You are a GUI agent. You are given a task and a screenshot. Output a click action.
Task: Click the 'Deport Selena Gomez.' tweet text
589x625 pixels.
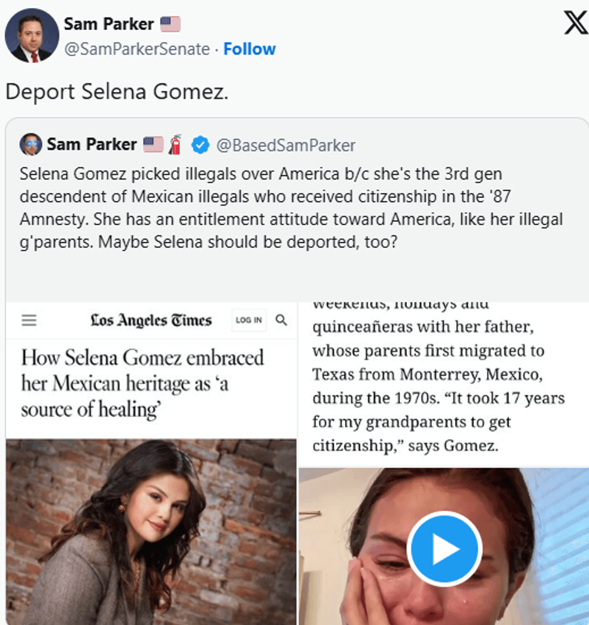pos(117,92)
